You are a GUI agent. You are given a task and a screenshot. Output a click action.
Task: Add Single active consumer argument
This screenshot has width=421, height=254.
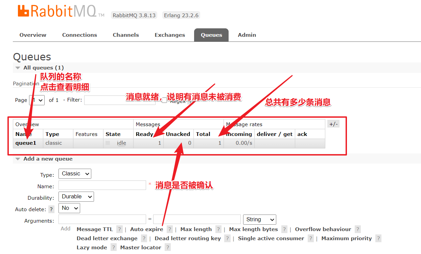(271, 238)
